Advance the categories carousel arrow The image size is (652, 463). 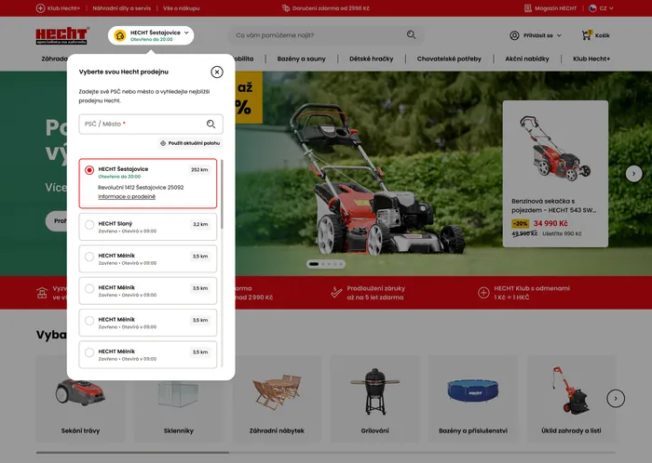[x=616, y=398]
